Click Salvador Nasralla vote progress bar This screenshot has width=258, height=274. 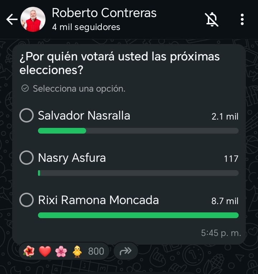tap(138, 131)
